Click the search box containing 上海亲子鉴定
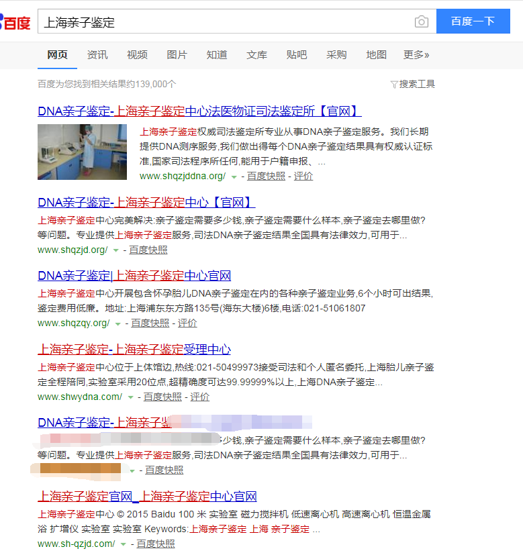This screenshot has height=555, width=523. (237, 21)
